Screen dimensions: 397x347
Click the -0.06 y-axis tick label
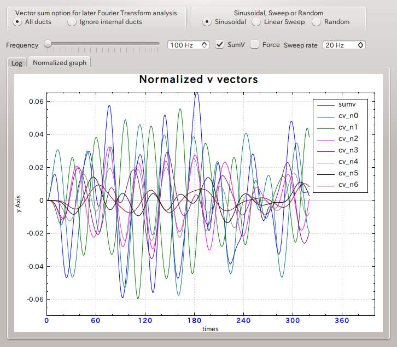click(x=35, y=299)
